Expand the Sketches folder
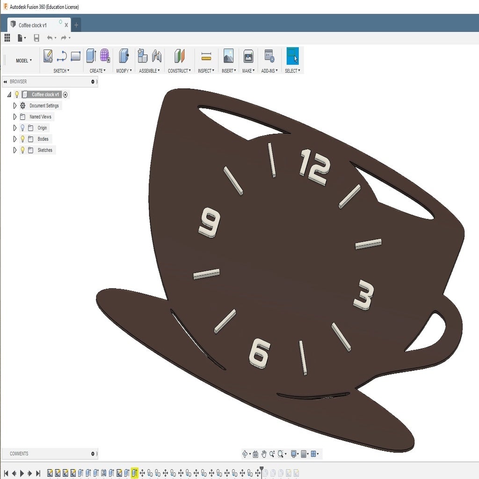The image size is (479, 479). point(15,150)
